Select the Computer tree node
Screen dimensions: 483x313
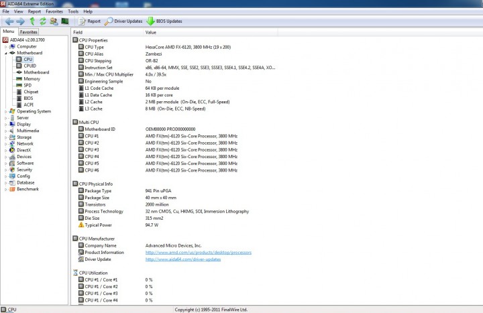(23, 46)
